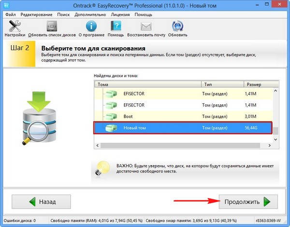Select the Новый том volume row
This screenshot has width=290, height=227.
coord(183,128)
